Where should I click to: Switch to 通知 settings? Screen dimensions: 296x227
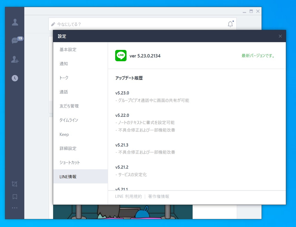click(64, 64)
